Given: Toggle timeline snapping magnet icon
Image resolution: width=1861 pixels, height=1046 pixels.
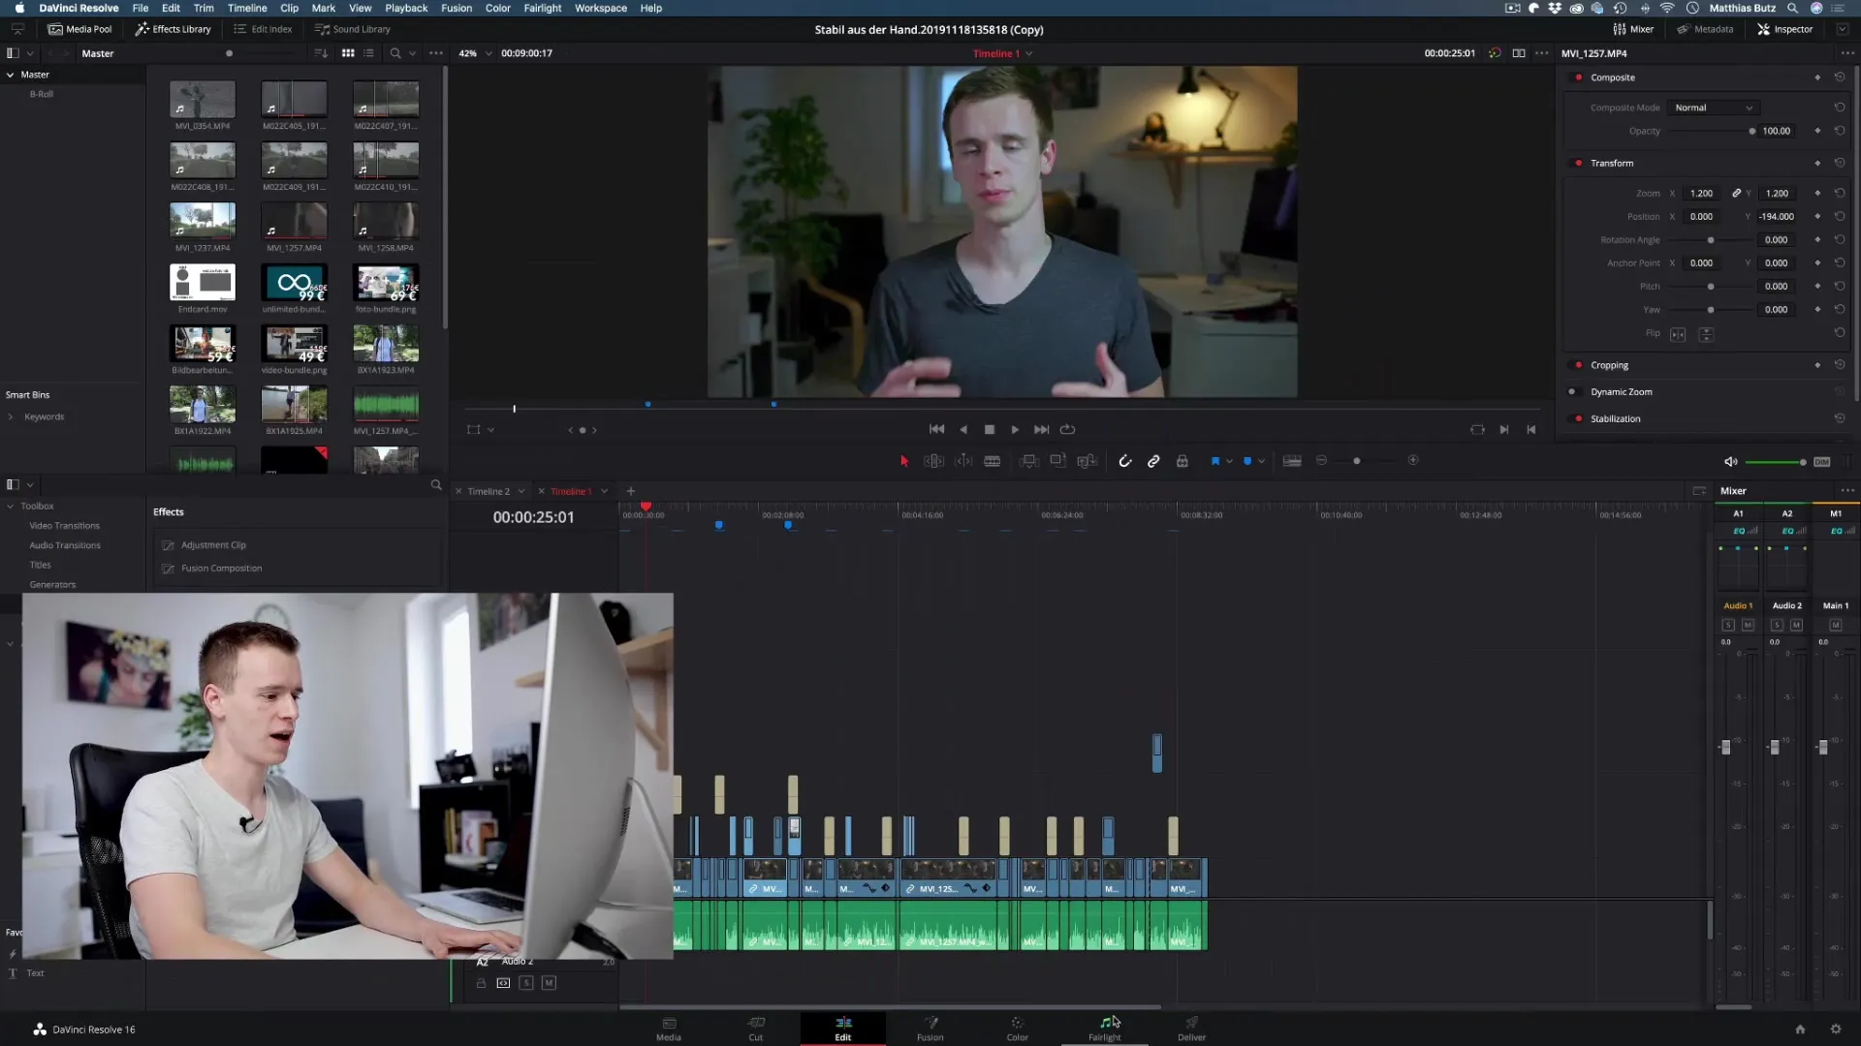Looking at the screenshot, I should tap(1124, 461).
